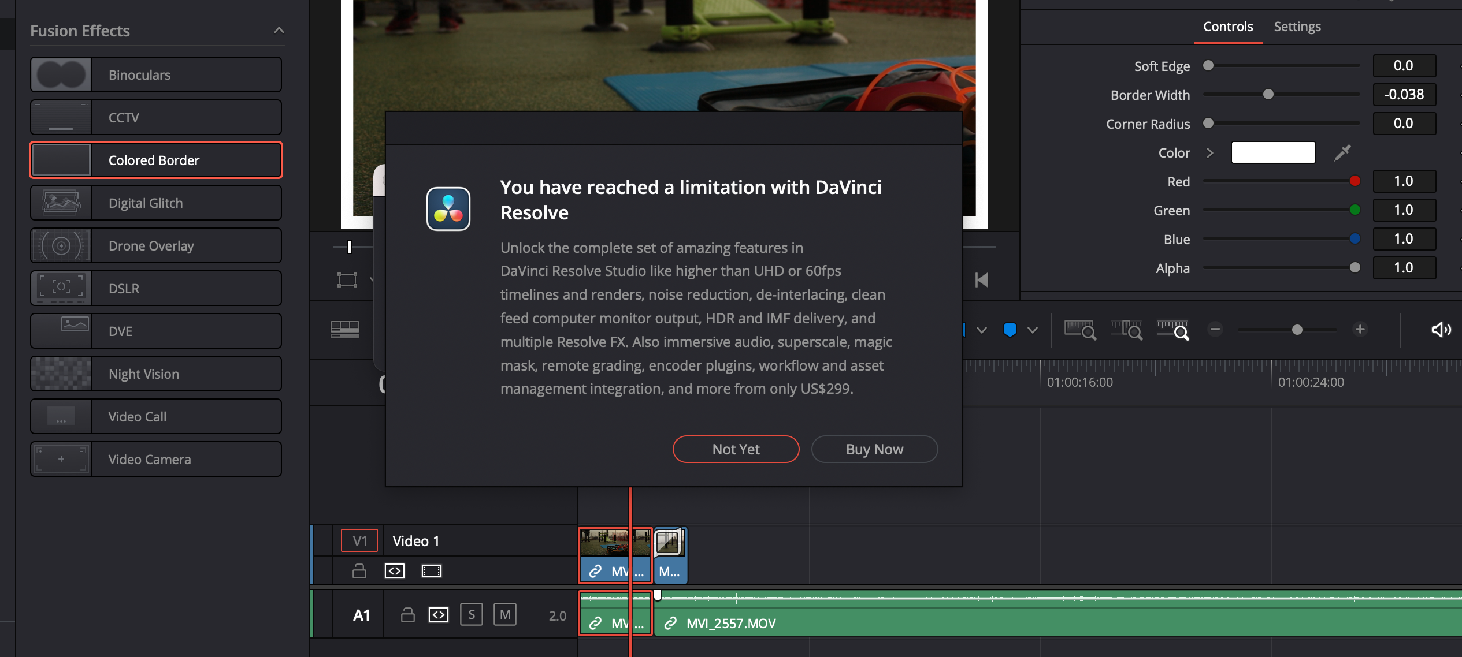Select the detail zoom timeline icon
Image resolution: width=1462 pixels, height=657 pixels.
click(1126, 330)
